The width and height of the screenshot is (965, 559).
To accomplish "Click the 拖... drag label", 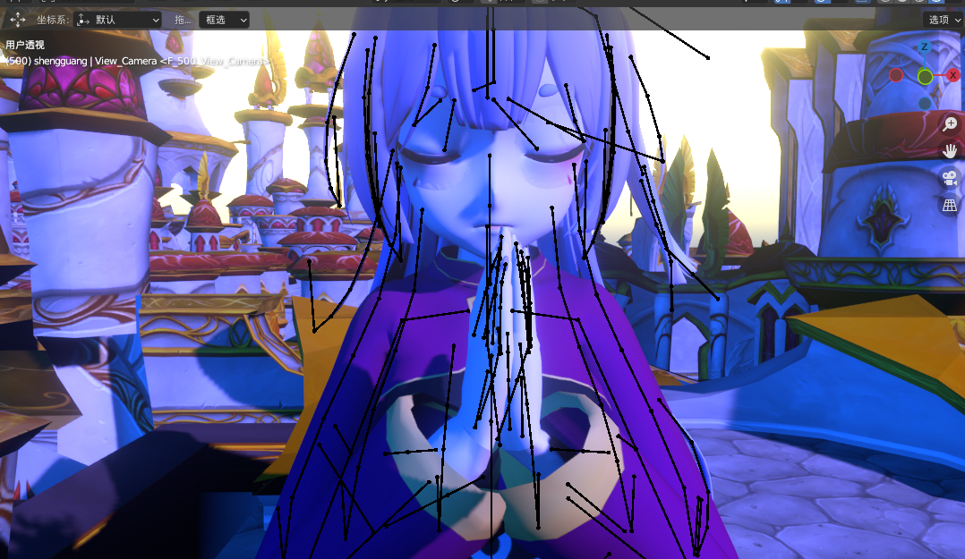I will coord(183,20).
